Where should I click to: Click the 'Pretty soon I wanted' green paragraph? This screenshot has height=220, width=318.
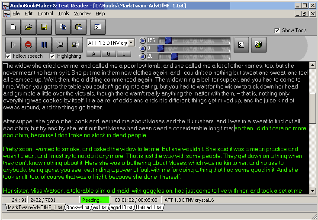tap(152, 163)
